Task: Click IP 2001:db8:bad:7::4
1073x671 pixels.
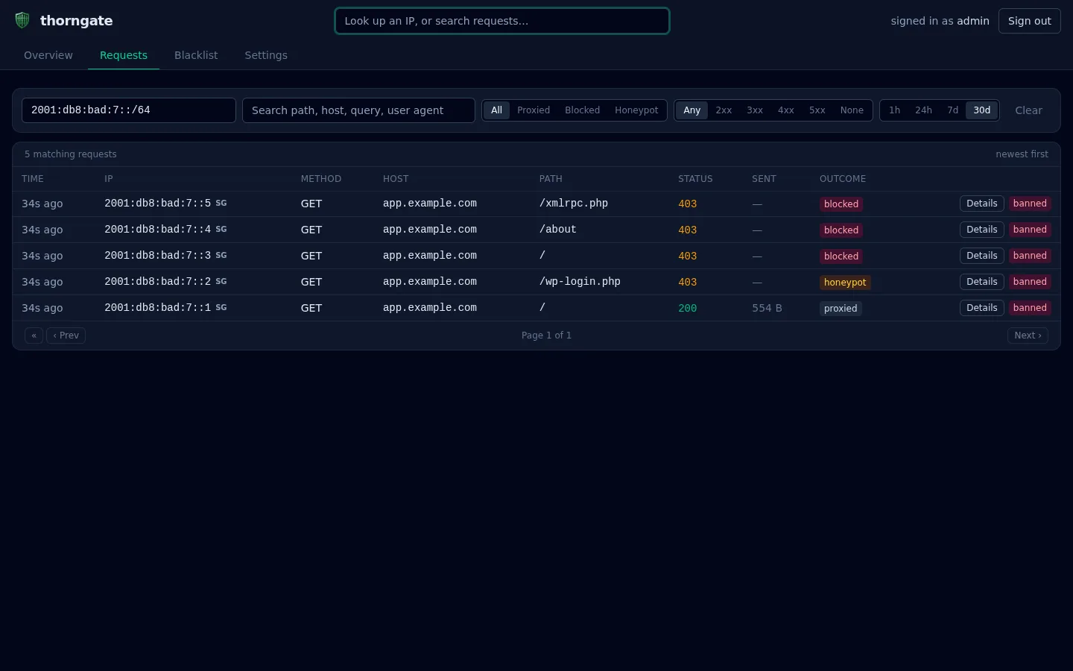Action: coord(157,230)
